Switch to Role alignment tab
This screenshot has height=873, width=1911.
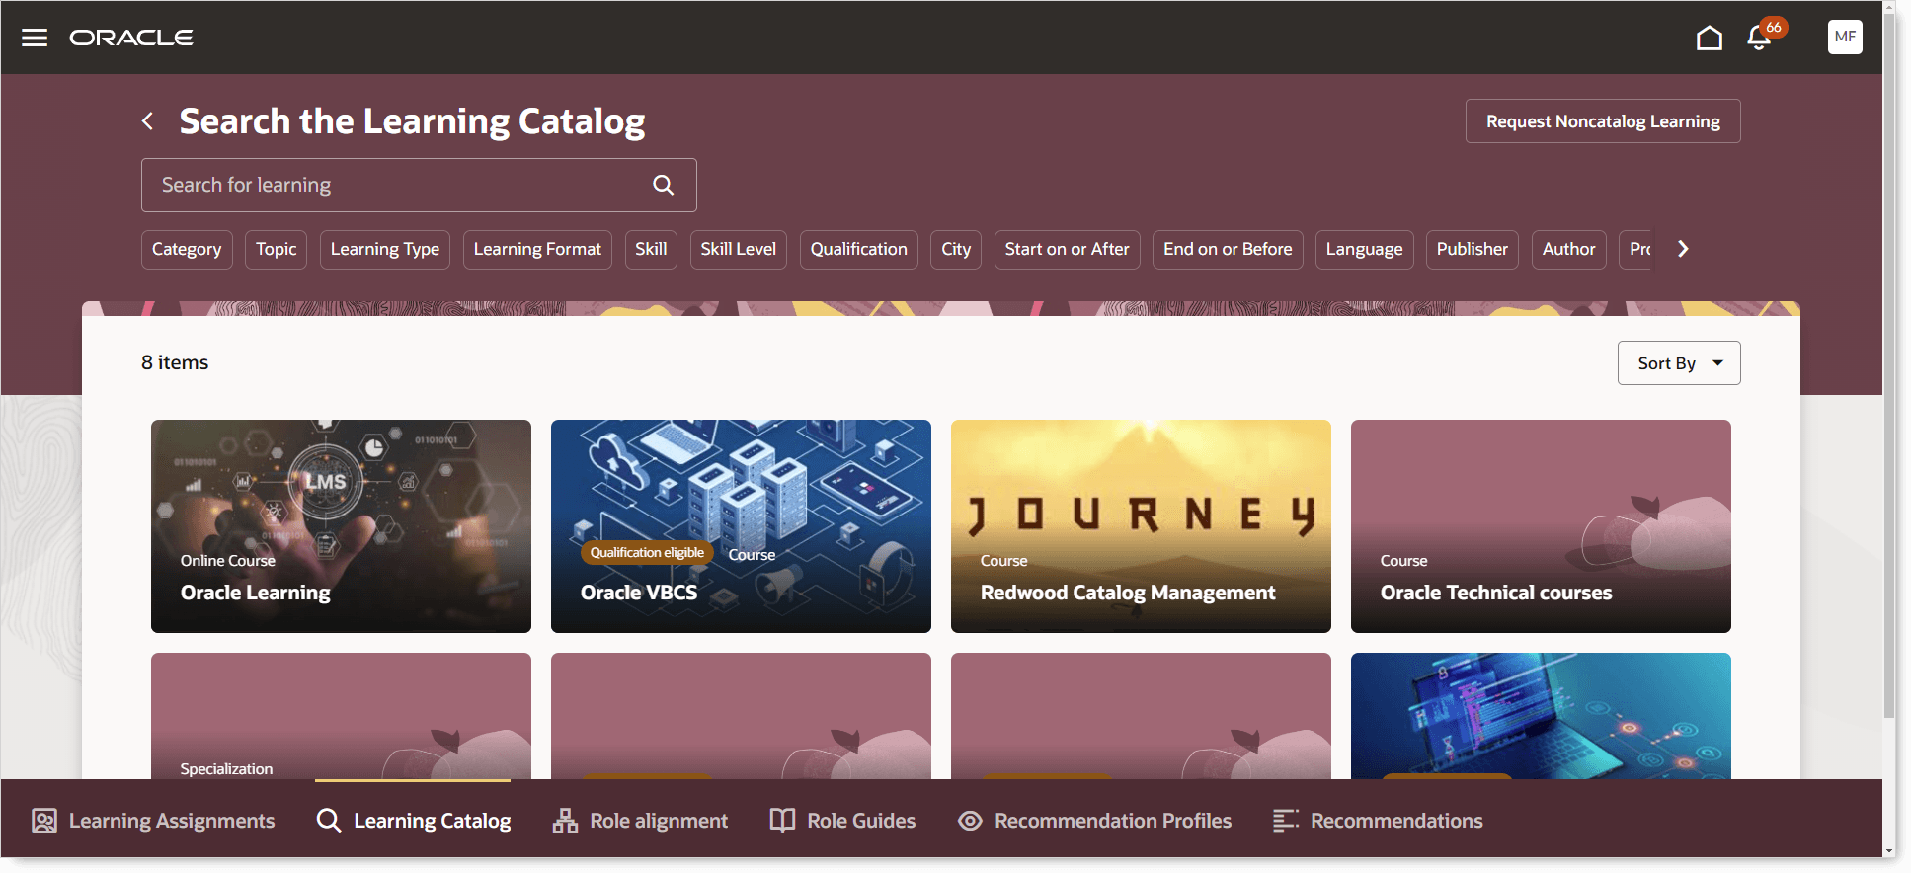click(640, 821)
